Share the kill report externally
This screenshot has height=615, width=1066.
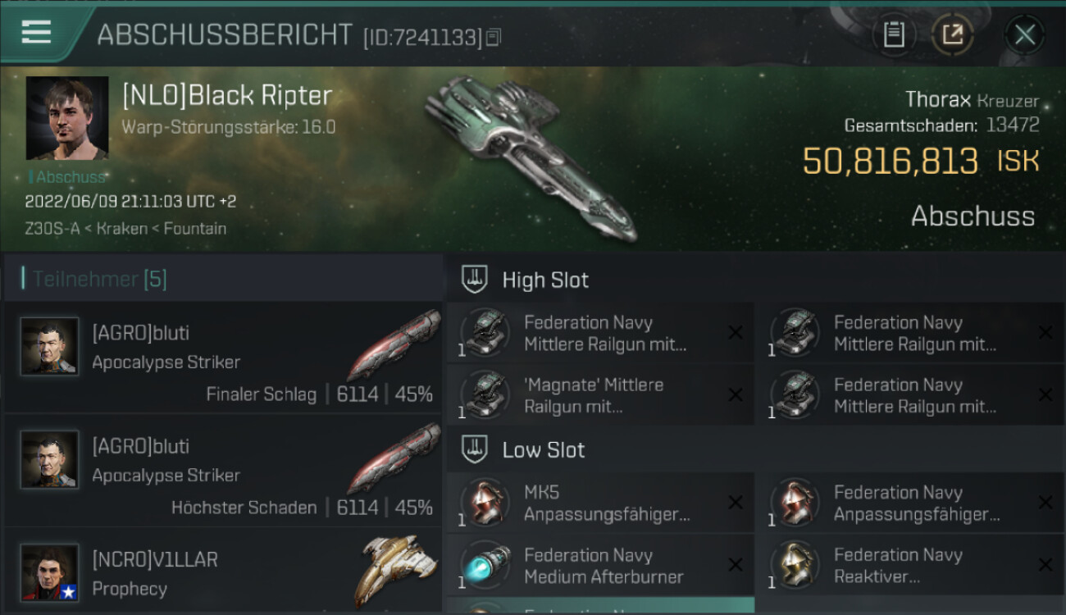point(952,34)
